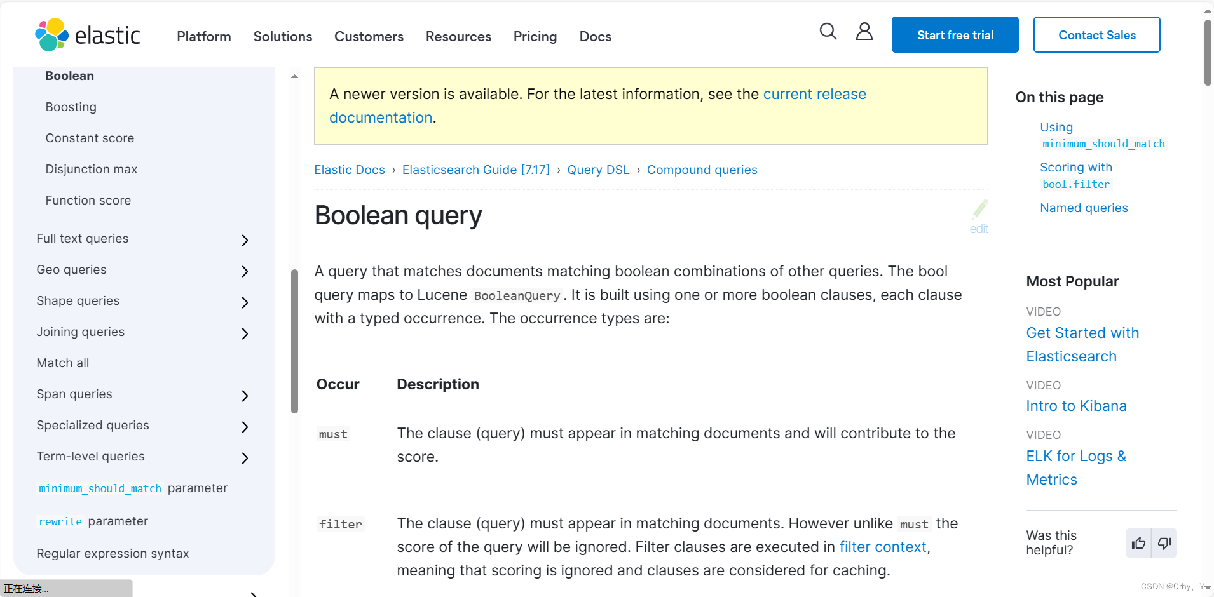Open the Solutions menu
This screenshot has height=597, width=1214.
tap(283, 36)
